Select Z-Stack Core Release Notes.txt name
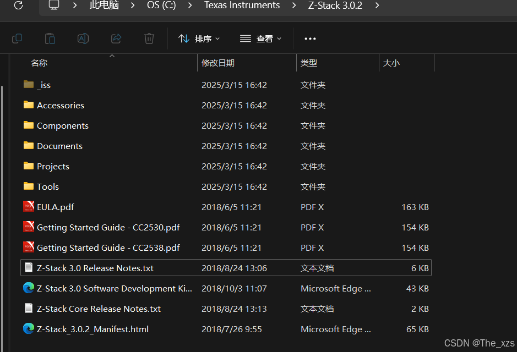Image resolution: width=517 pixels, height=352 pixels. 99,309
